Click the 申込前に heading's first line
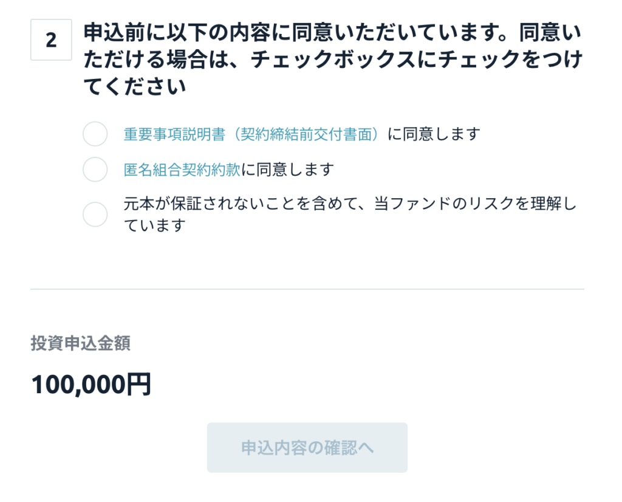 (x=332, y=31)
